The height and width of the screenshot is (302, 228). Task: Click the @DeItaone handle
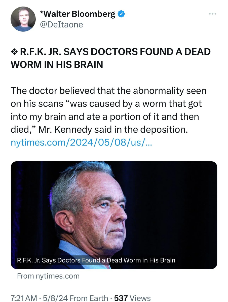click(x=61, y=24)
